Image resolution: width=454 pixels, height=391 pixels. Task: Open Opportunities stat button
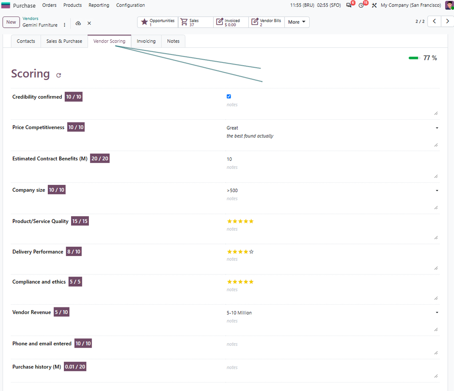(x=158, y=22)
